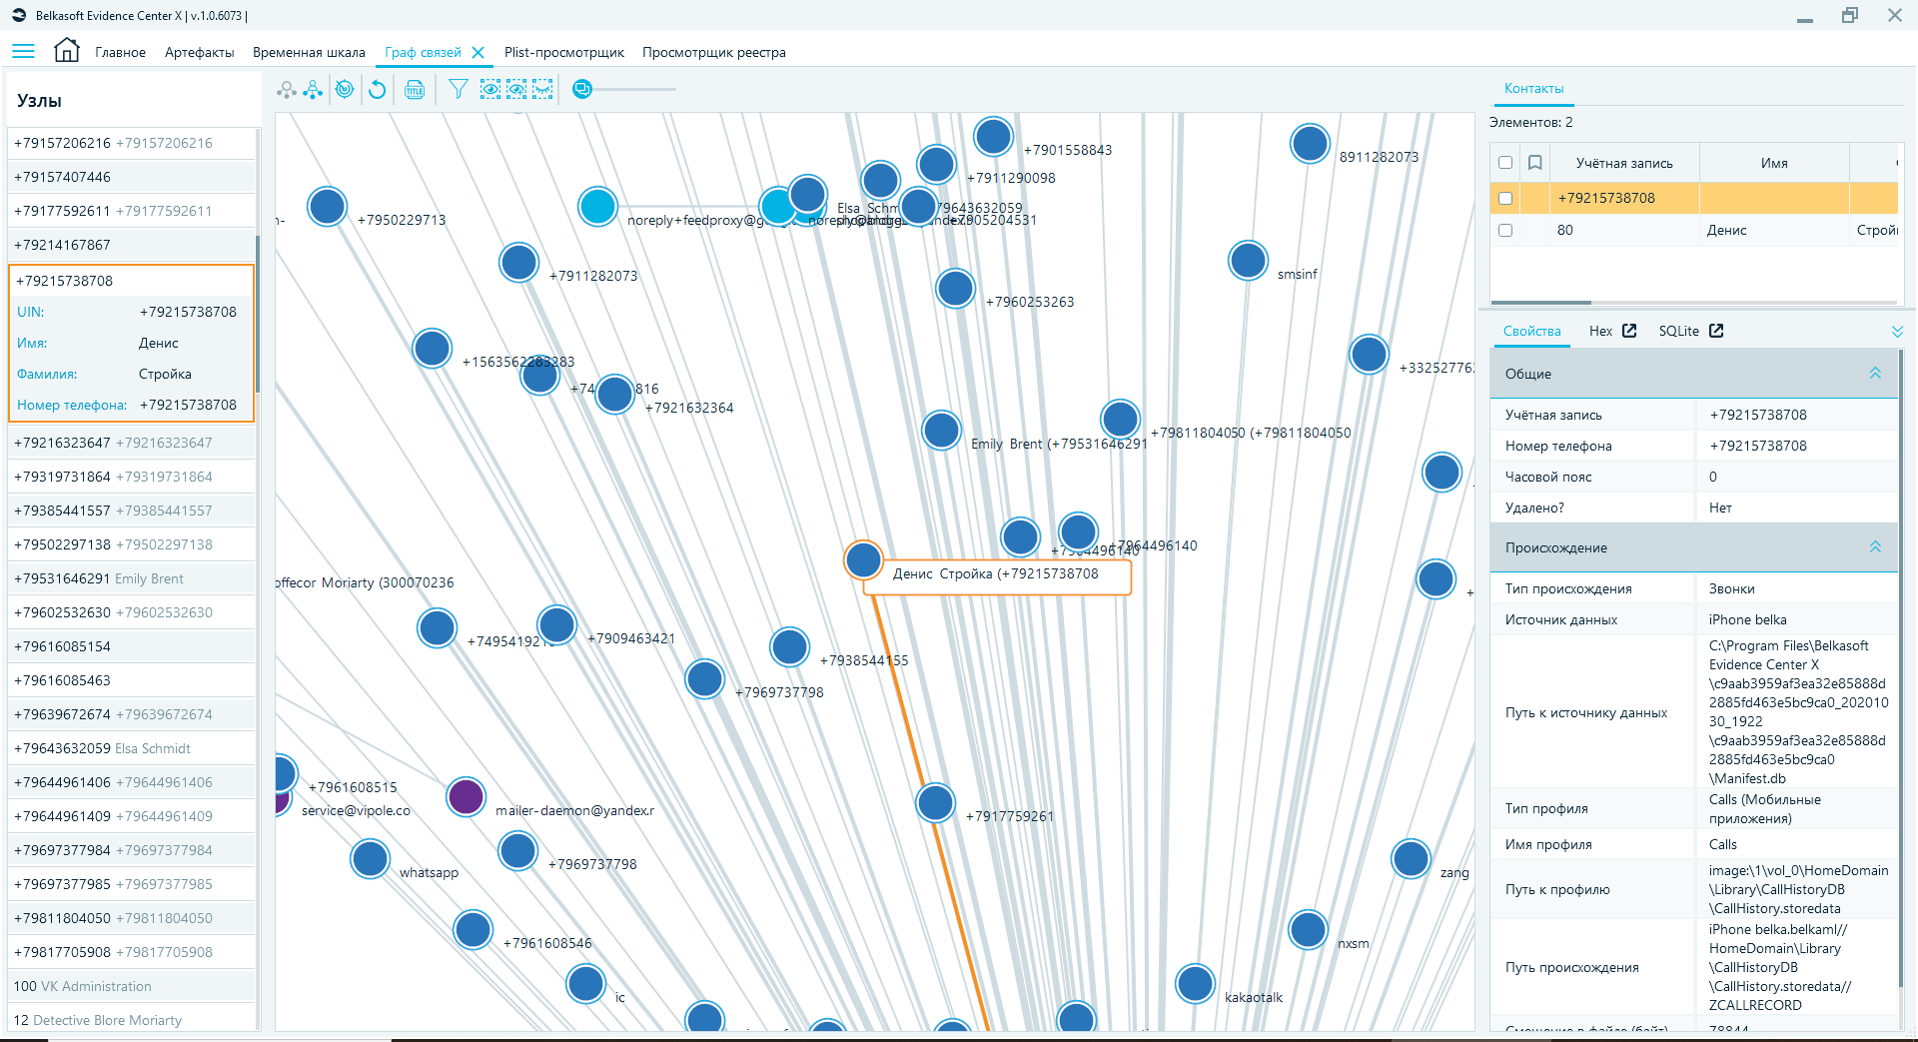Image resolution: width=1918 pixels, height=1042 pixels.
Task: Select 12 Detective Blore Moriarty row
Action: click(131, 1020)
